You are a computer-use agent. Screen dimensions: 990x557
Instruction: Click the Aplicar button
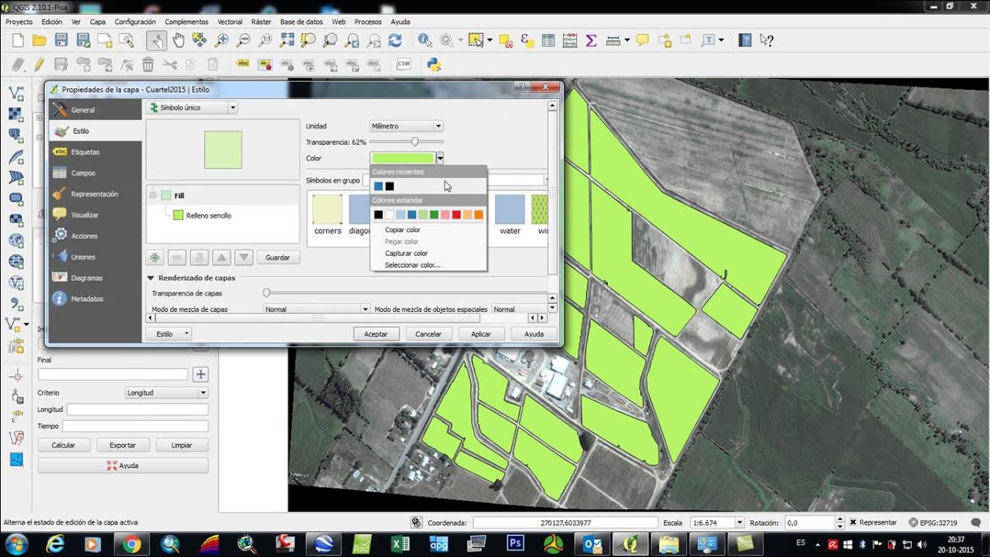tap(481, 334)
